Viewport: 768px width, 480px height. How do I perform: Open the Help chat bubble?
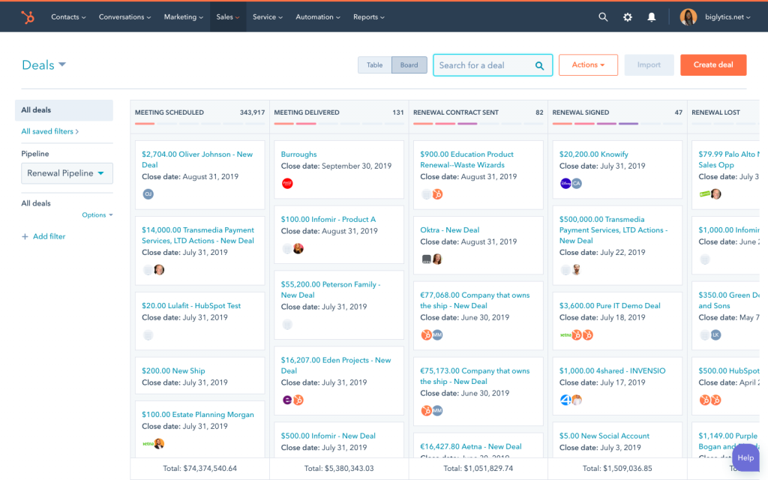coord(745,458)
